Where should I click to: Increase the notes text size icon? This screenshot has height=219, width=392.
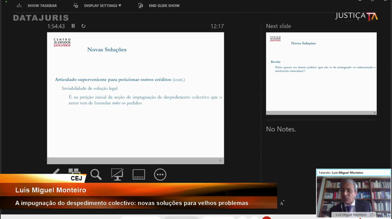(282, 203)
